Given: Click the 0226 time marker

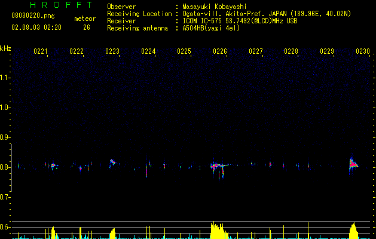Looking at the screenshot, I should click(220, 51).
